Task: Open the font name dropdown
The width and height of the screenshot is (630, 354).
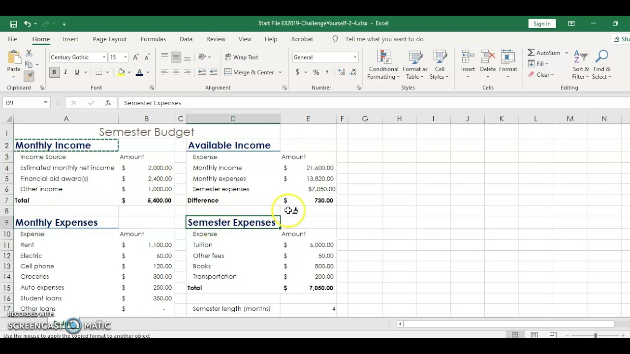Action: click(x=104, y=57)
